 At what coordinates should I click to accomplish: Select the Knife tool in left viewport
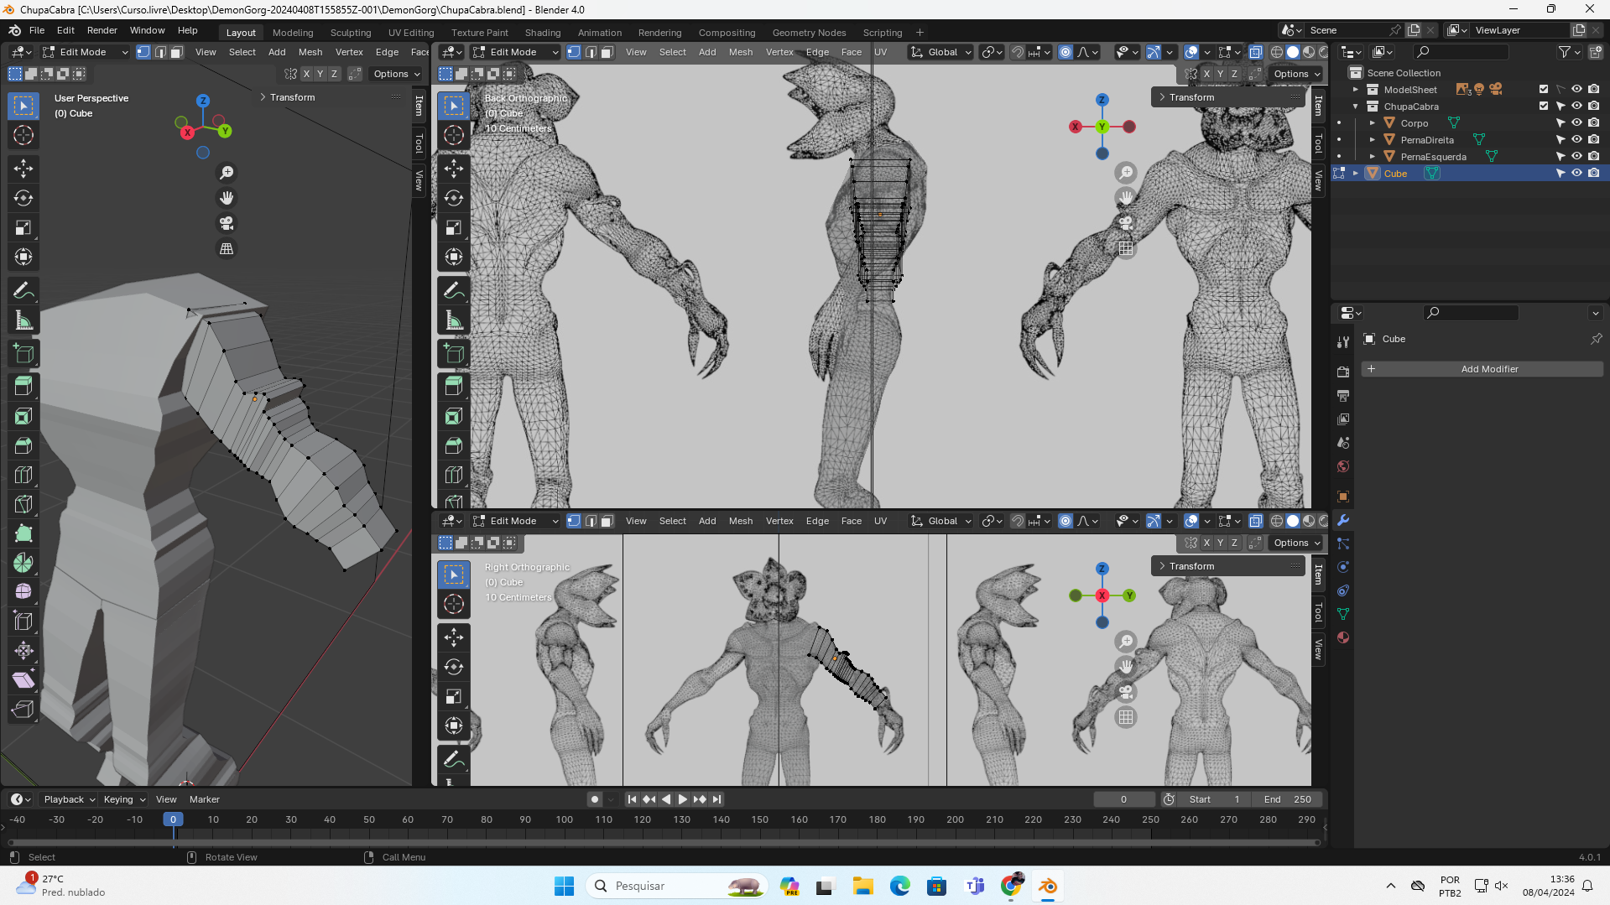[23, 504]
